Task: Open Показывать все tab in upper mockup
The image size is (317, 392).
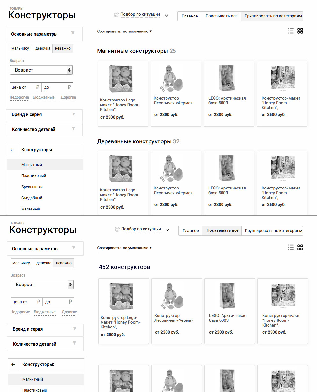Action: (x=221, y=16)
